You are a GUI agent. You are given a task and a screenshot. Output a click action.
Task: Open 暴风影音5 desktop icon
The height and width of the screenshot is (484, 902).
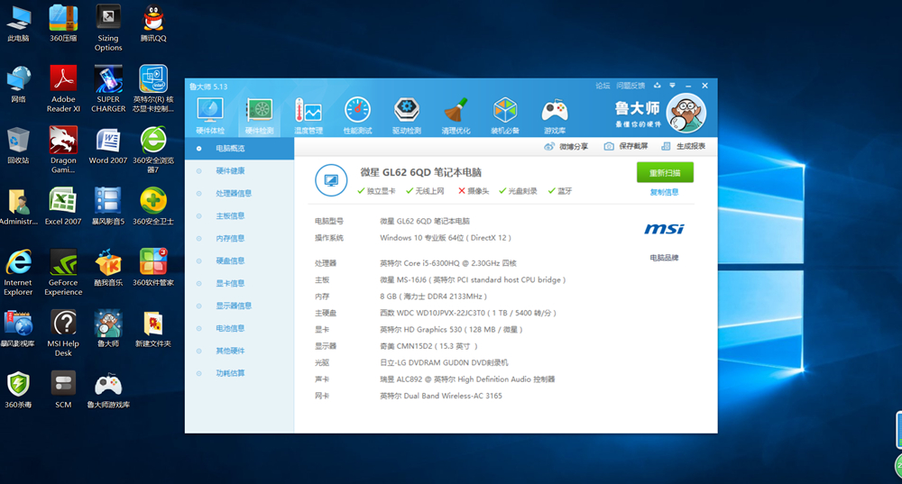108,206
